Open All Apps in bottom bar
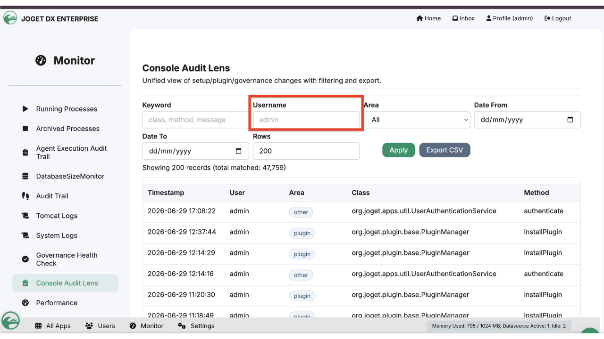 click(x=53, y=326)
